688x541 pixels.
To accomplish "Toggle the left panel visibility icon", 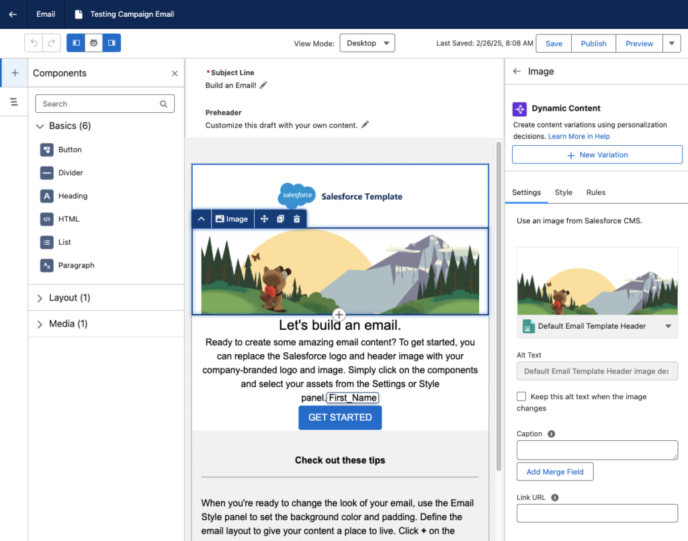I will pyautogui.click(x=76, y=43).
